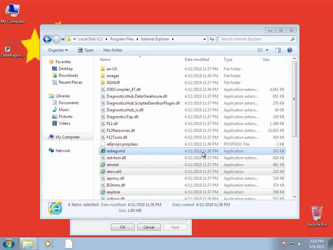
Task: Click the Open toolbar button
Action: click(86, 50)
